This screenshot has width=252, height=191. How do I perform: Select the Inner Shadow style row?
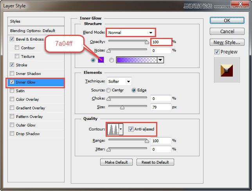pos(36,73)
